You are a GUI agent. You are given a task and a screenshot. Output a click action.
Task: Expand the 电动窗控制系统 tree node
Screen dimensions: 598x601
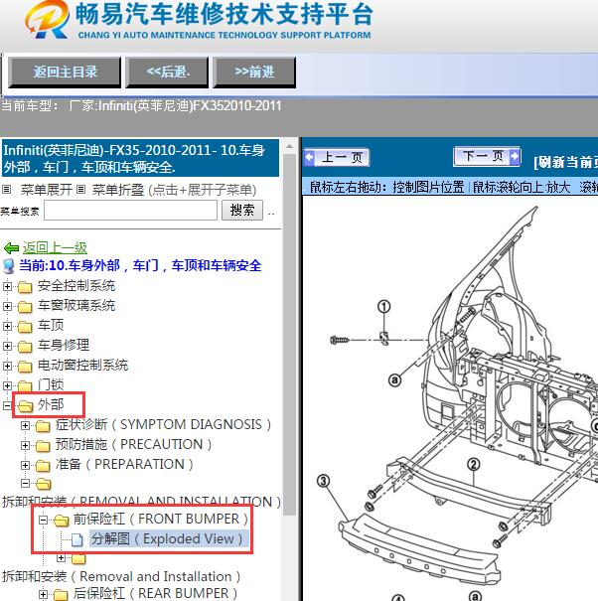[x=7, y=366]
